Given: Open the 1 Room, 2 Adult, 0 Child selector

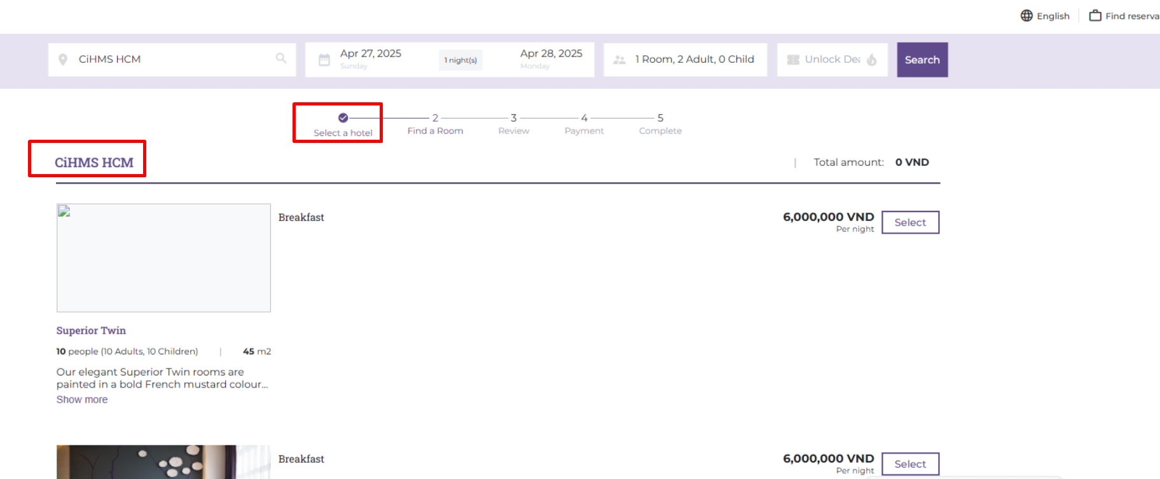Looking at the screenshot, I should (x=694, y=59).
